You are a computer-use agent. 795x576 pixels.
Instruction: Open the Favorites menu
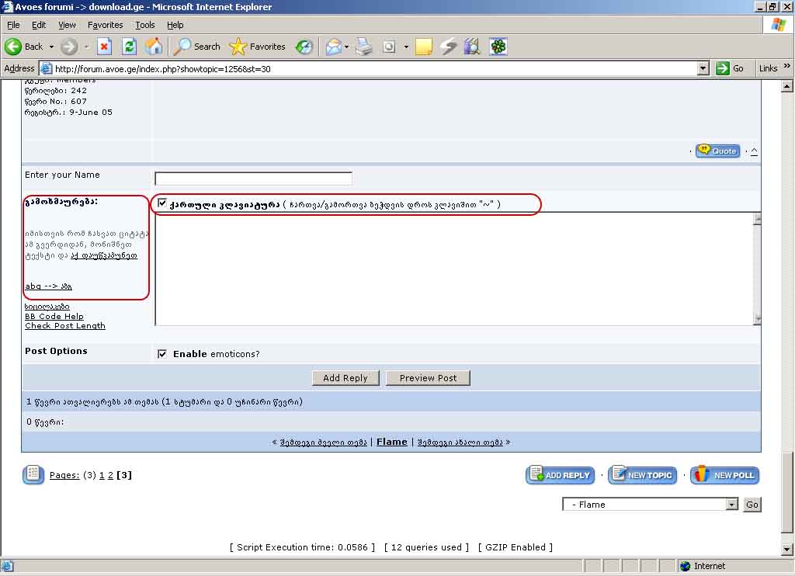(105, 25)
